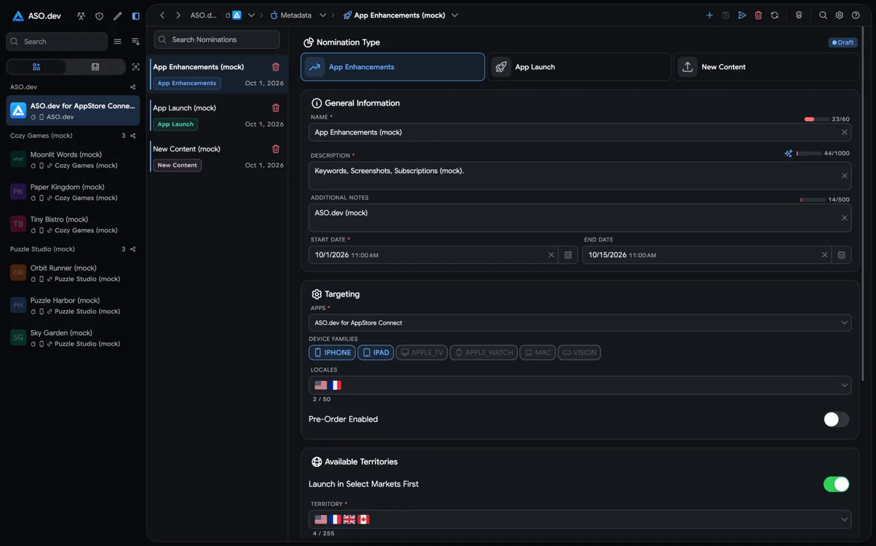Viewport: 876px width, 546px height.
Task: Select the App Enhancements nomination type
Action: pos(392,67)
